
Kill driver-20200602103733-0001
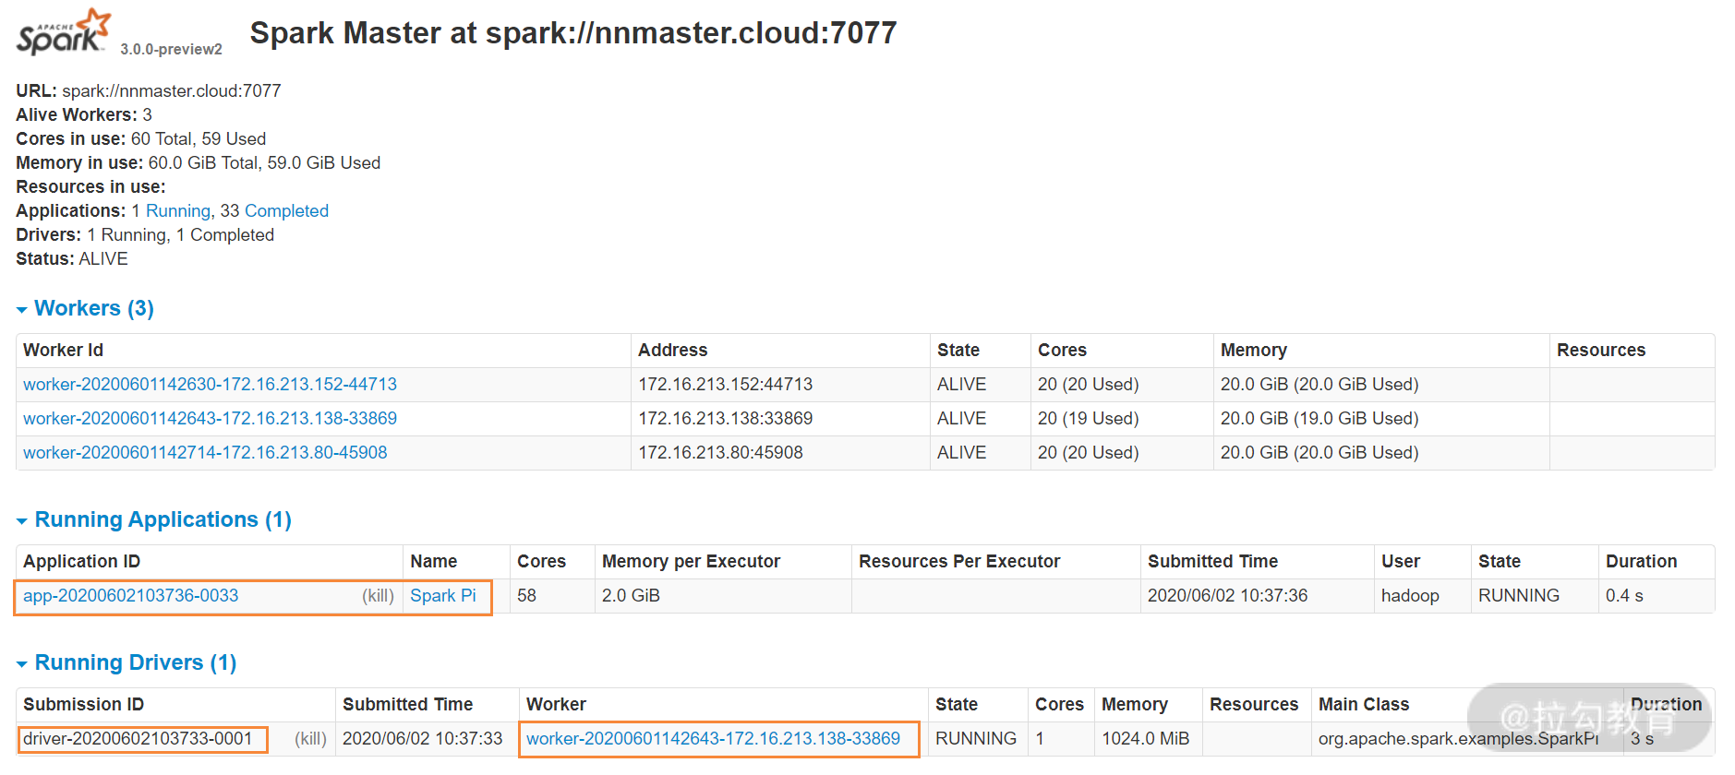coord(310,739)
